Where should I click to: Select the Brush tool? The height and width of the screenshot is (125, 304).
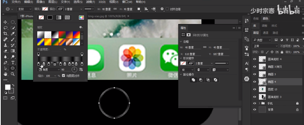[13, 39]
